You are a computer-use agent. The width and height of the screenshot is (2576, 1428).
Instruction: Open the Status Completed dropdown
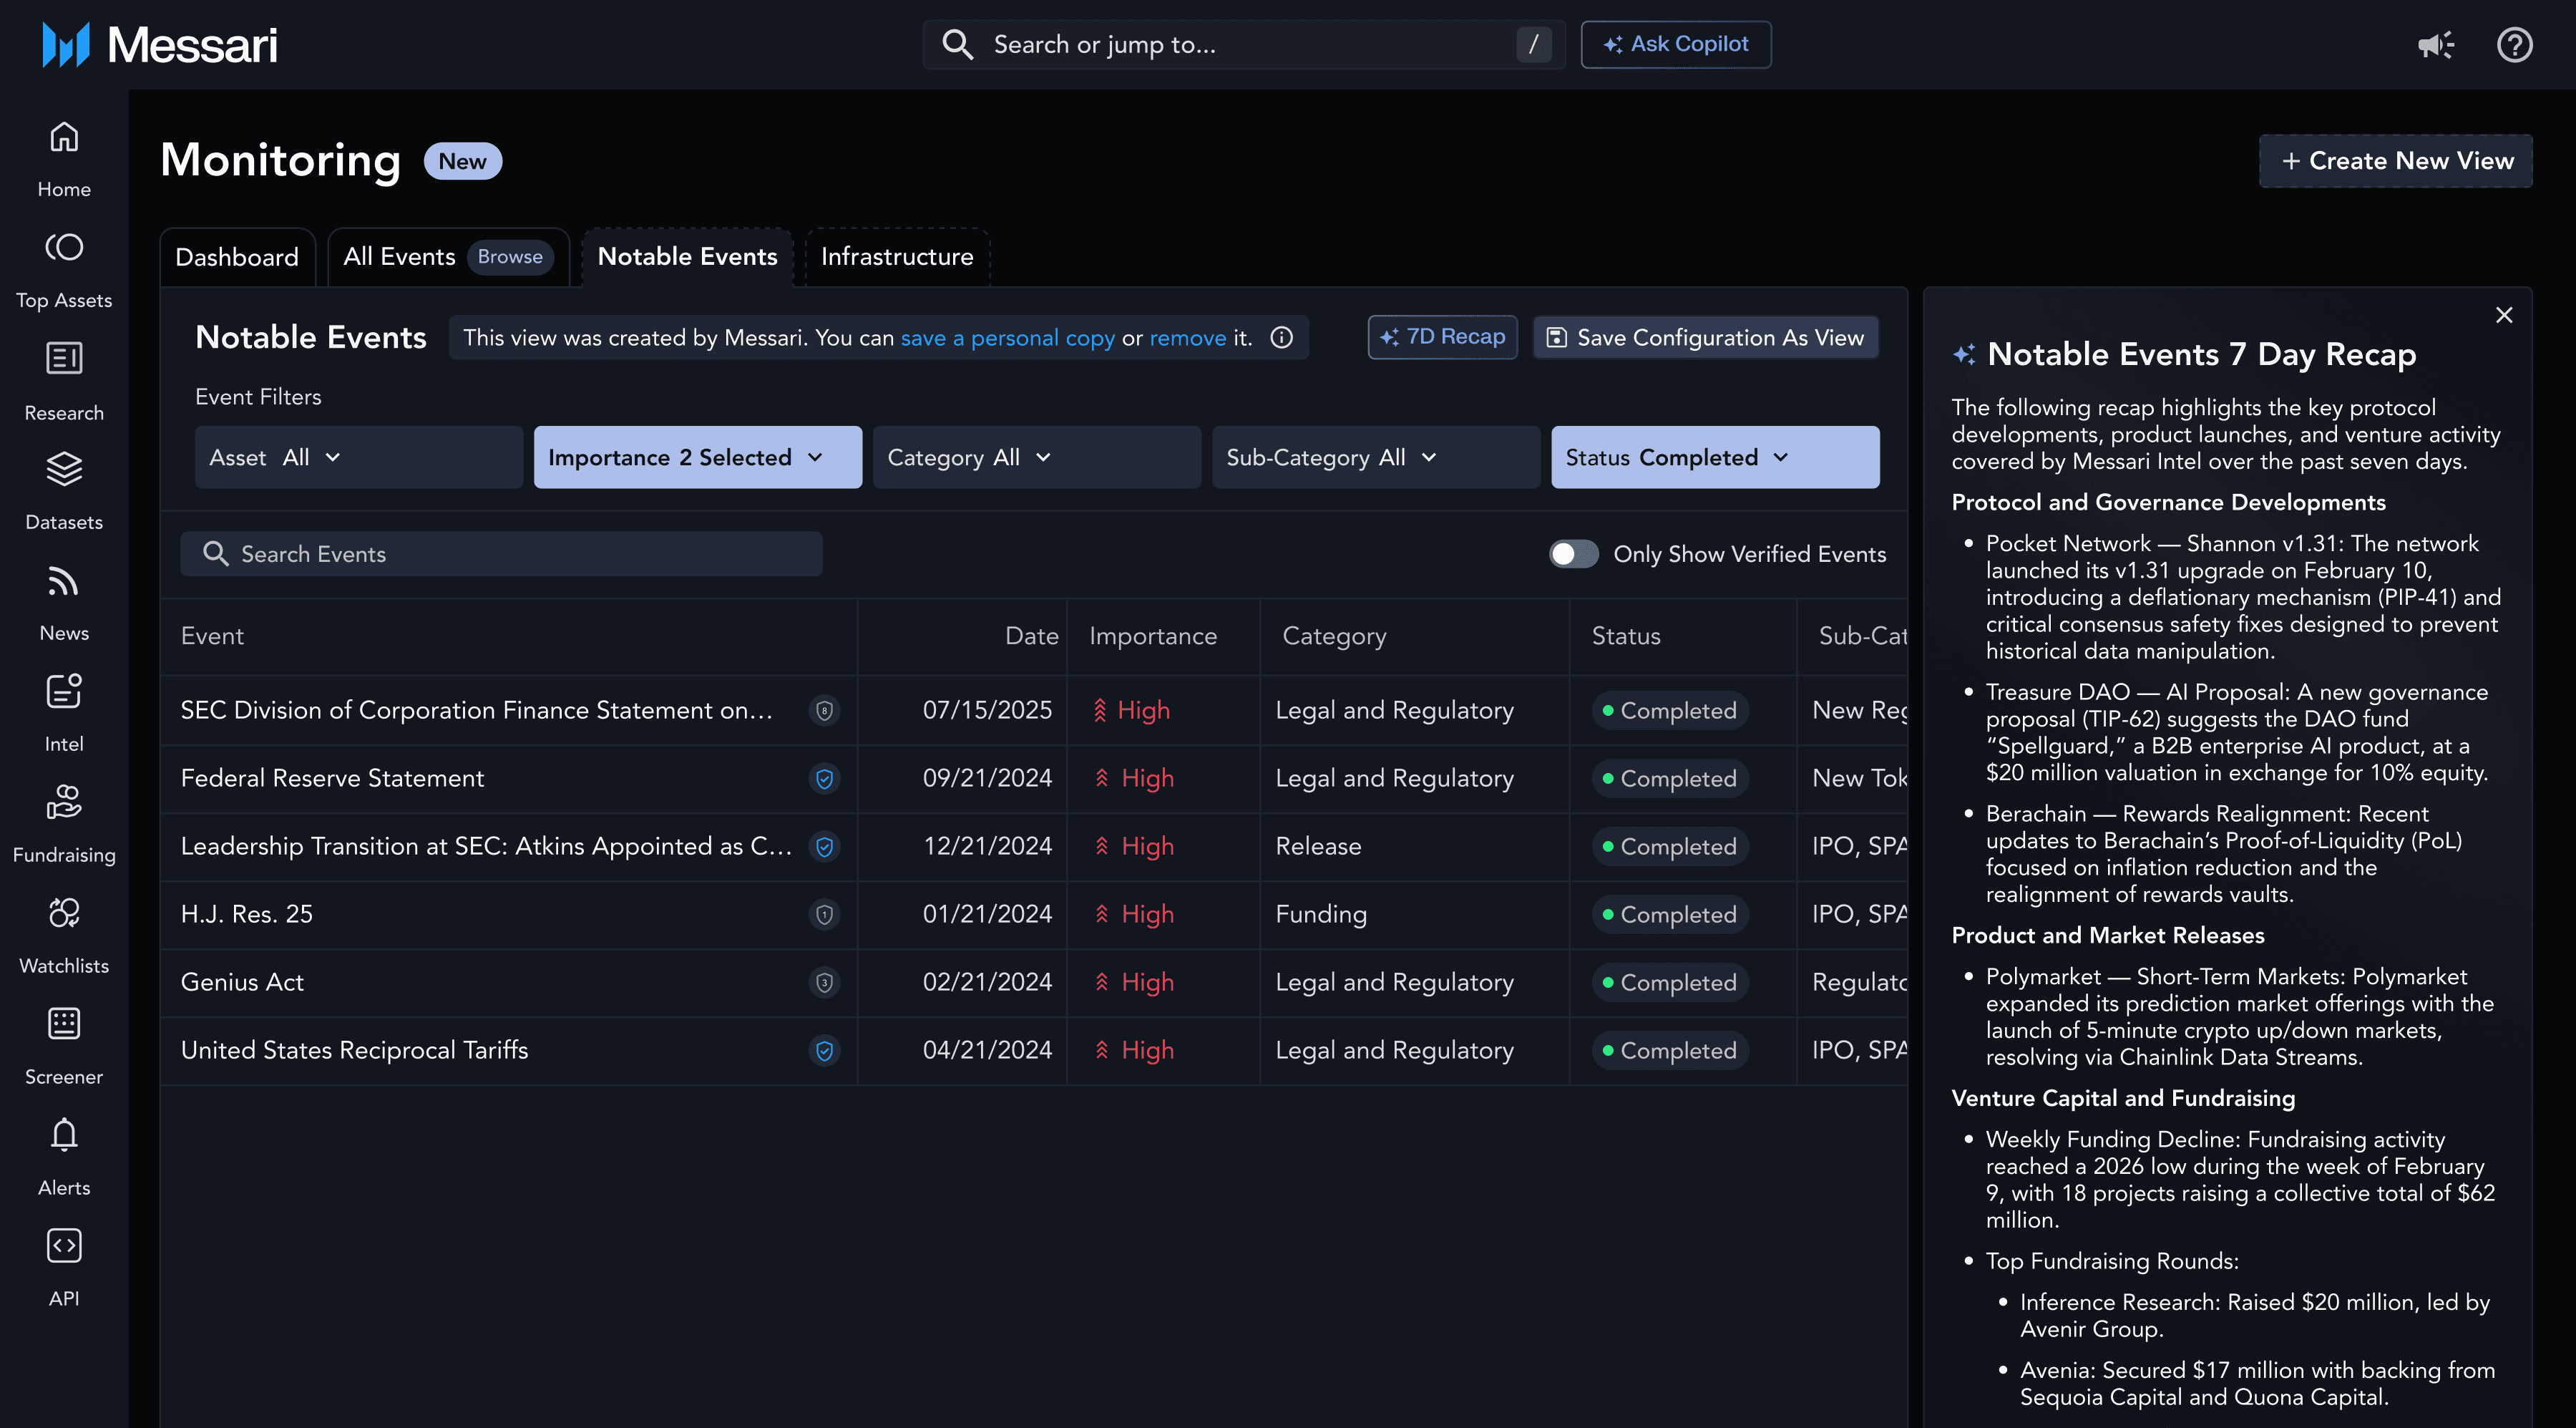click(1714, 458)
